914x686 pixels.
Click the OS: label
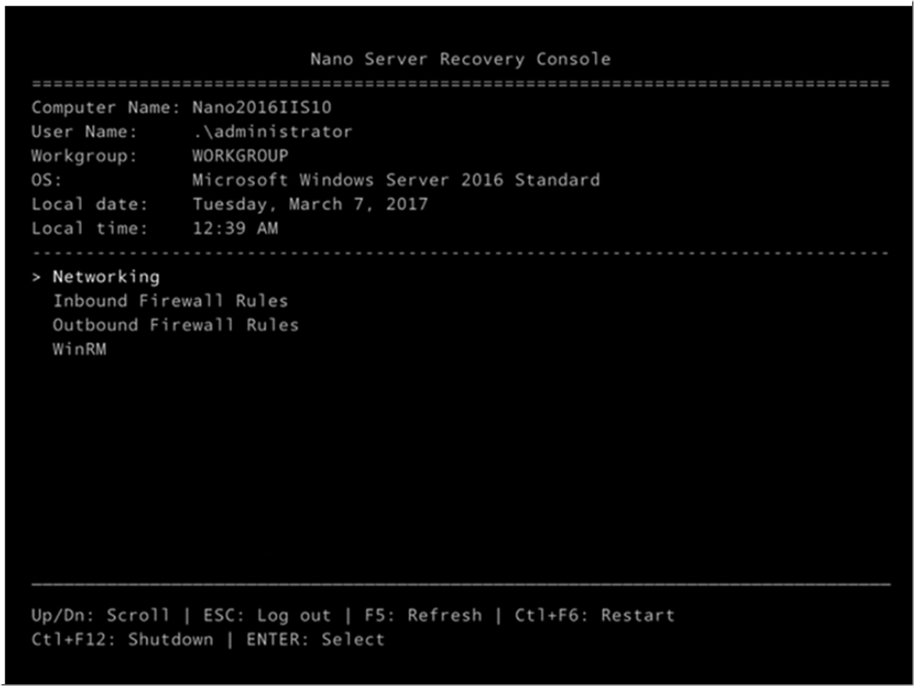[47, 180]
